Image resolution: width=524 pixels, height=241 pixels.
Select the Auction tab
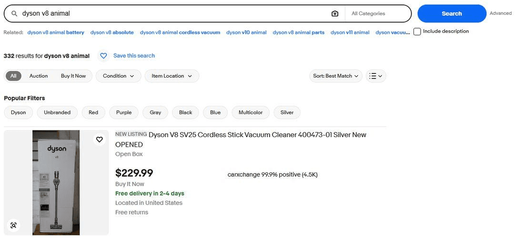click(x=39, y=76)
